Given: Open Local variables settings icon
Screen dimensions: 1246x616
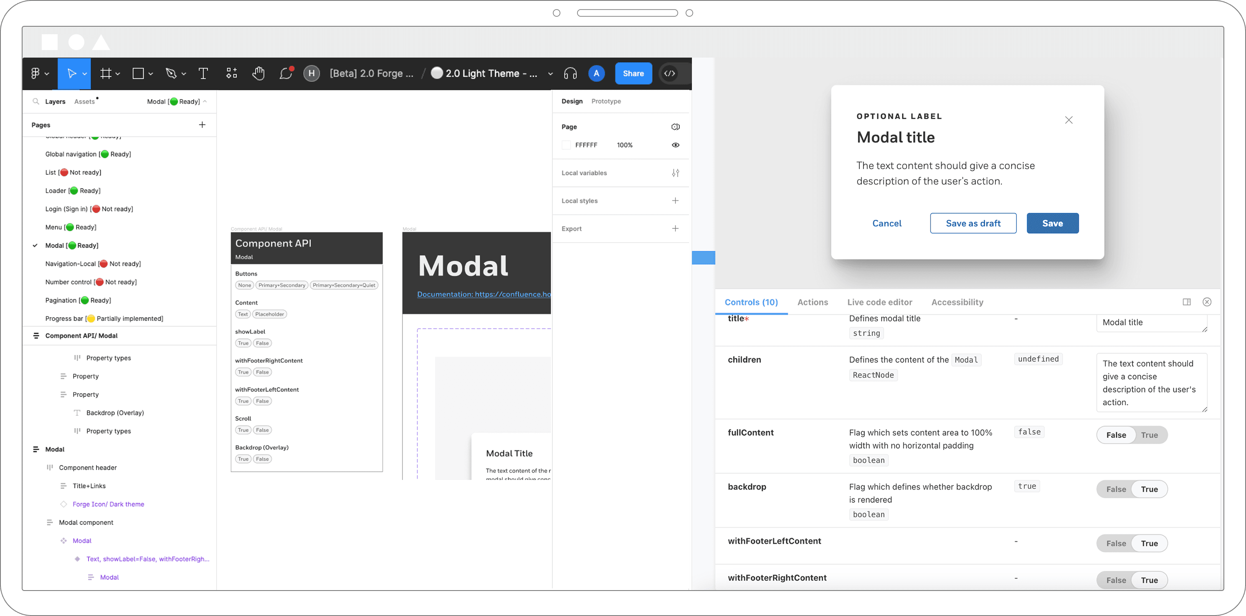Looking at the screenshot, I should [x=675, y=173].
